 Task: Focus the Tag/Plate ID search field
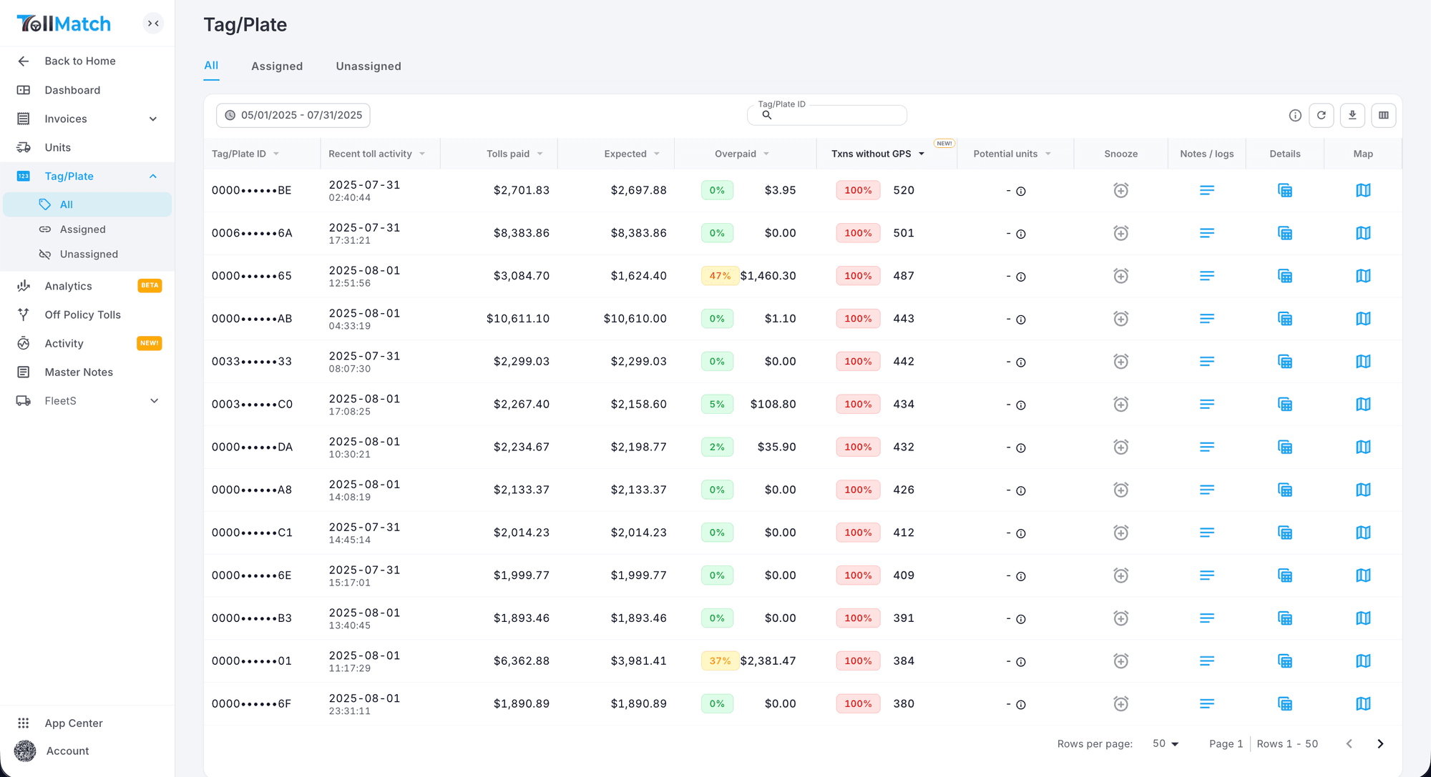[x=827, y=115]
